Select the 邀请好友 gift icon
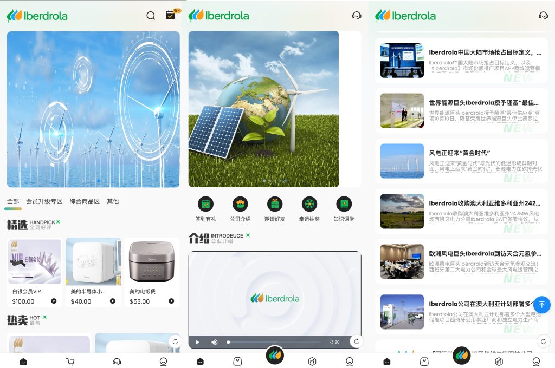 point(275,204)
